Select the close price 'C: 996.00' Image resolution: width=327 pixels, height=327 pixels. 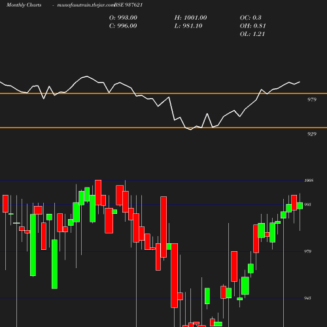123,26
